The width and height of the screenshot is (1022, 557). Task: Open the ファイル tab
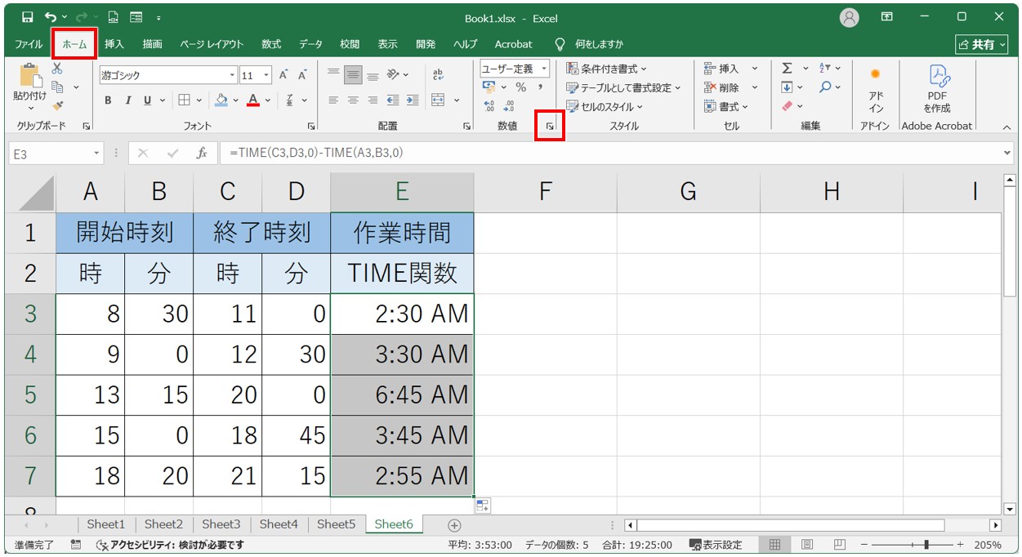tap(29, 44)
